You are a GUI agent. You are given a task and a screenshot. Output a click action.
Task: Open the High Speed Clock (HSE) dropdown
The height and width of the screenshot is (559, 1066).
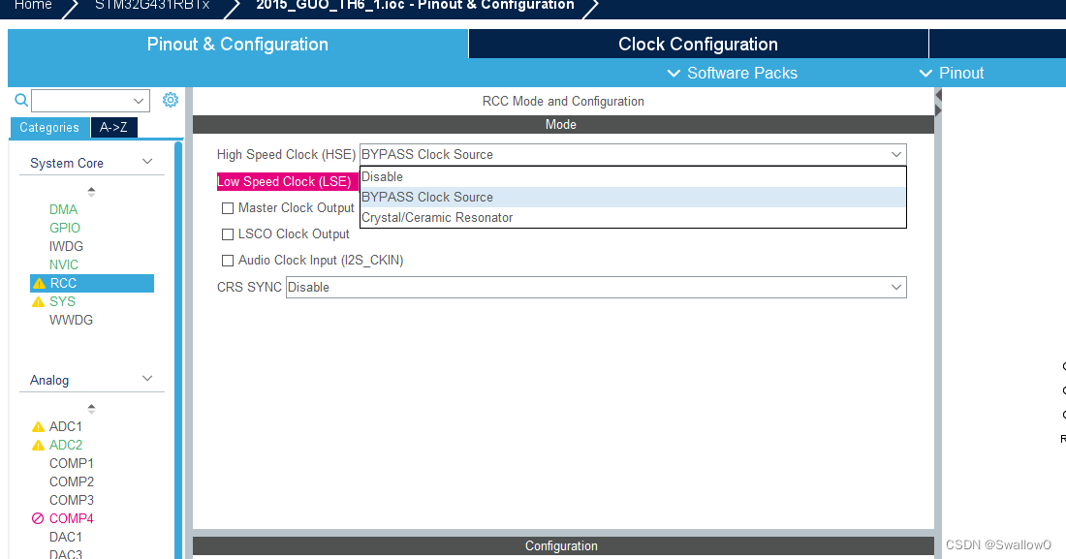pyautogui.click(x=896, y=153)
